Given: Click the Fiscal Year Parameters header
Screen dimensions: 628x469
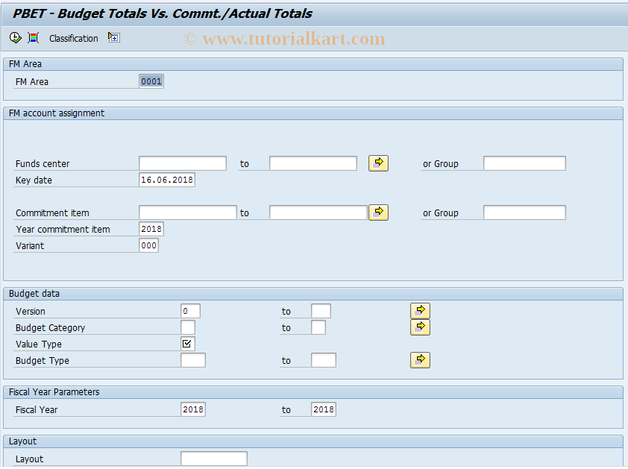Looking at the screenshot, I should pos(313,392).
